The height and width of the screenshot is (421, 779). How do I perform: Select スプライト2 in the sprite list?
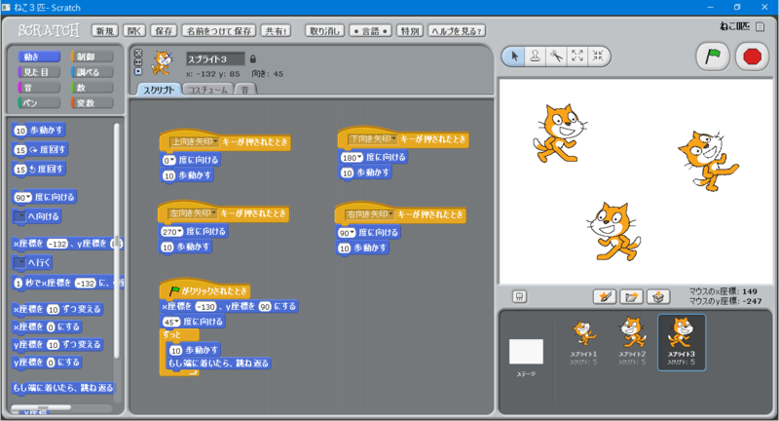(x=632, y=342)
